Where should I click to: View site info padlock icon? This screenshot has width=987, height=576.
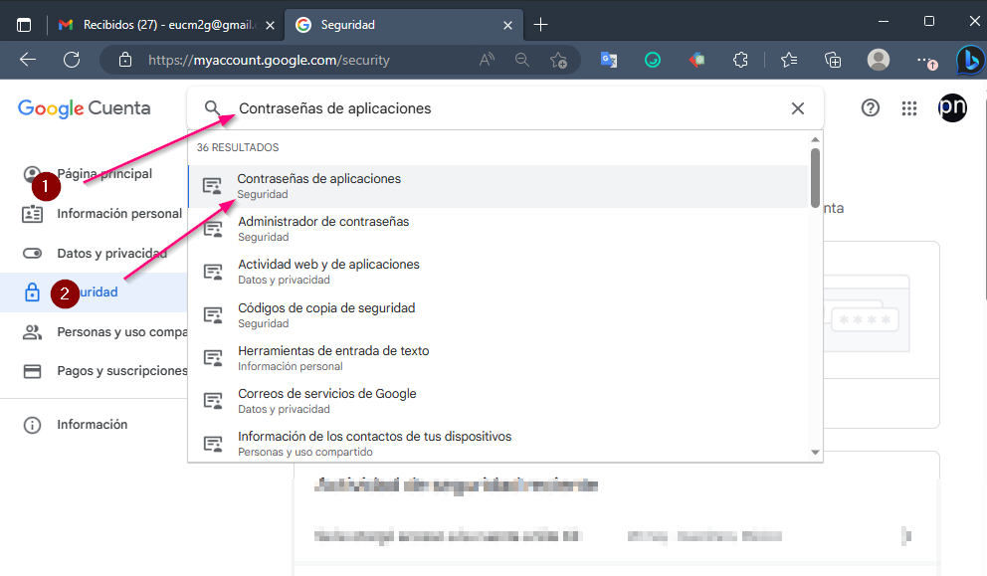125,60
